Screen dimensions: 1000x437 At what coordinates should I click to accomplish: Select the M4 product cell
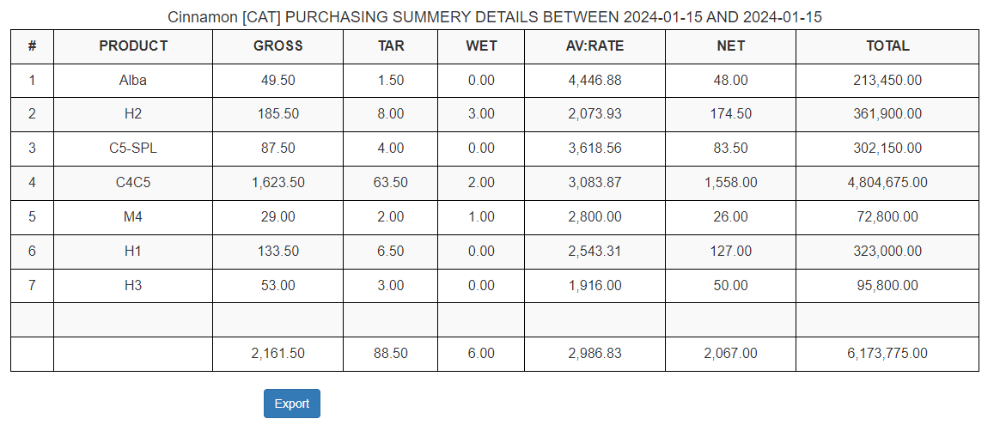click(133, 217)
